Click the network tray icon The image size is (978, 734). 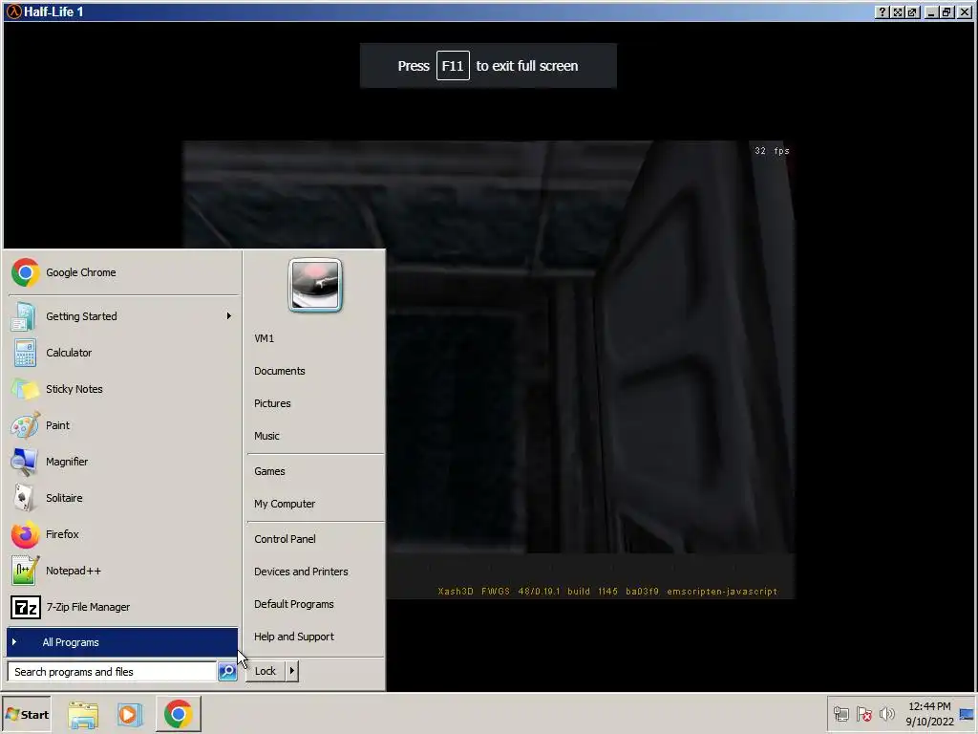pos(840,714)
